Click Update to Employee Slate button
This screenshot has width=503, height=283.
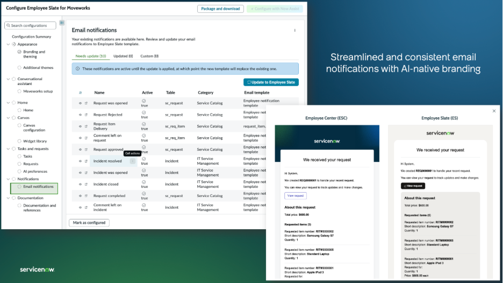click(x=271, y=82)
